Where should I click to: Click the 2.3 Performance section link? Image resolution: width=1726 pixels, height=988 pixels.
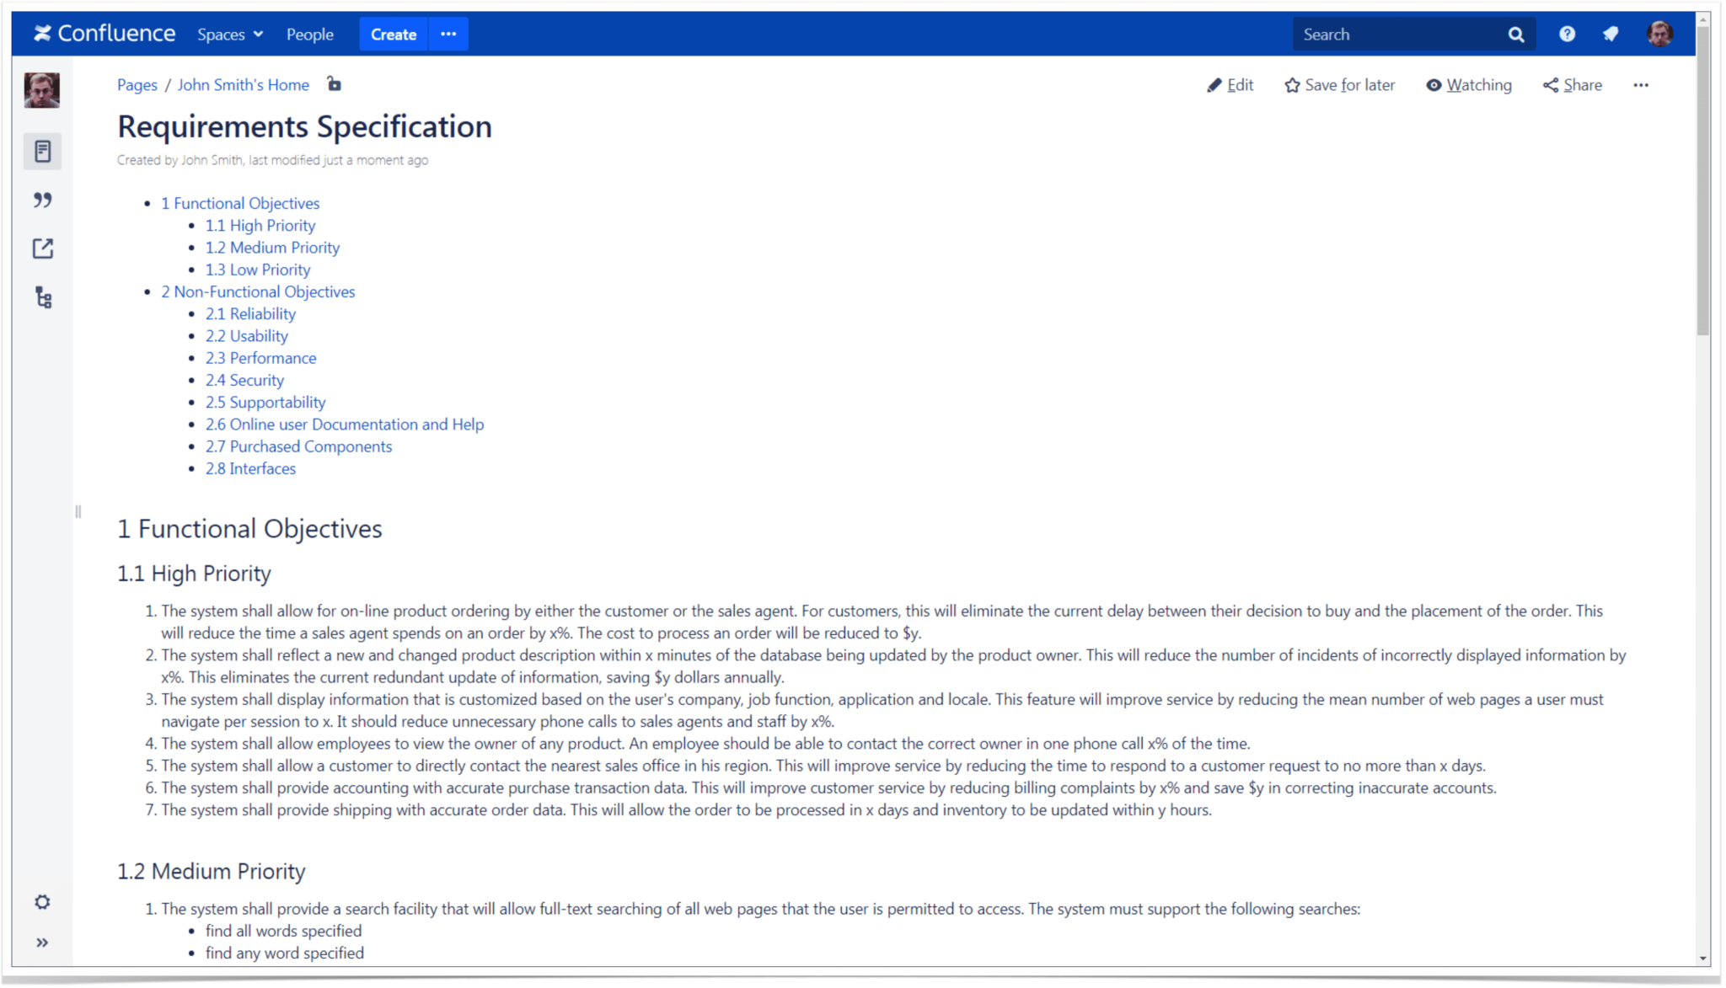tap(260, 358)
